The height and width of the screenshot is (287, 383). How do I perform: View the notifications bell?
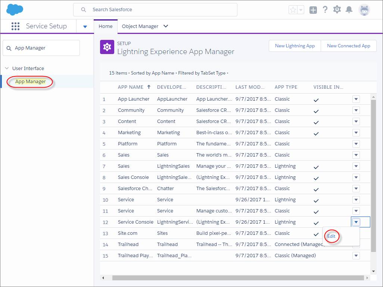[x=349, y=10]
